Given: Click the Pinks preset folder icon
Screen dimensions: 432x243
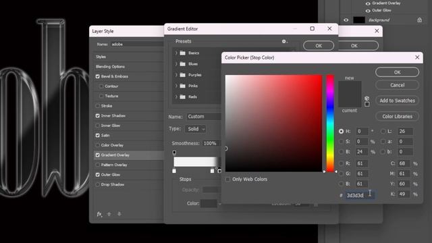Looking at the screenshot, I should (183, 86).
